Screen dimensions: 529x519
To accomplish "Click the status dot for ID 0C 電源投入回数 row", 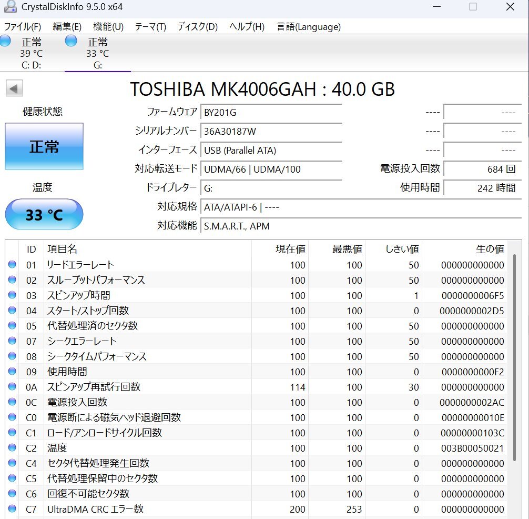I will [x=12, y=402].
